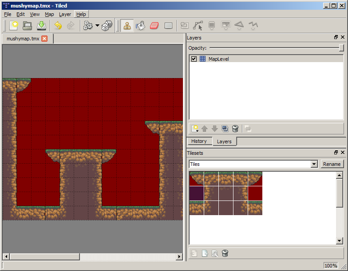348x271 pixels.
Task: Open the command execution gears icon
Action: 88,26
